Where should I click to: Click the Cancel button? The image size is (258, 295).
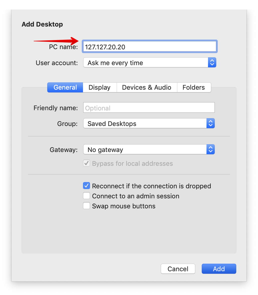tap(178, 269)
